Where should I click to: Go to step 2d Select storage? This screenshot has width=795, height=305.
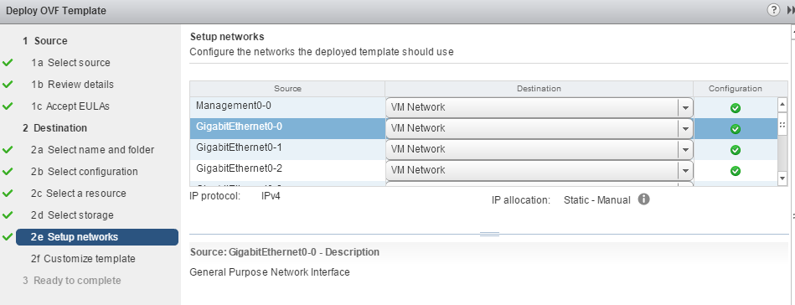(x=72, y=215)
